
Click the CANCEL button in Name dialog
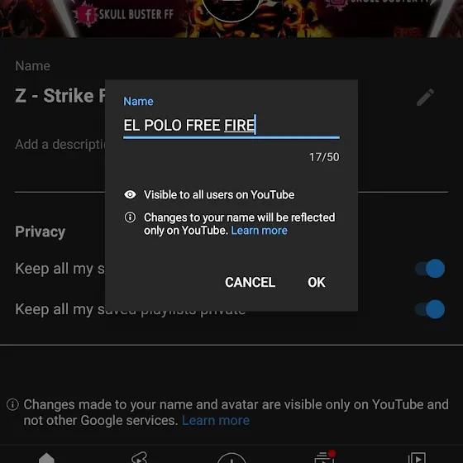click(x=250, y=282)
